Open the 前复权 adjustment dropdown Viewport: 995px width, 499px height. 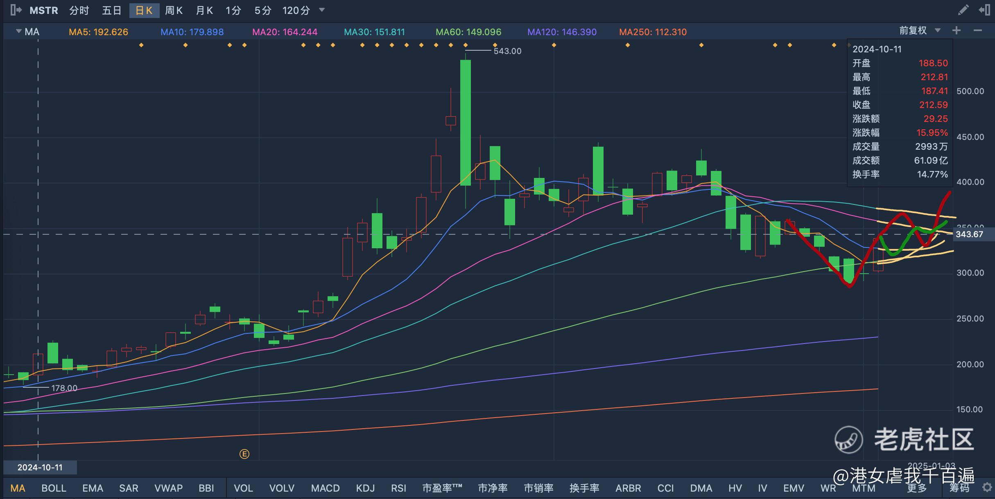tap(920, 31)
